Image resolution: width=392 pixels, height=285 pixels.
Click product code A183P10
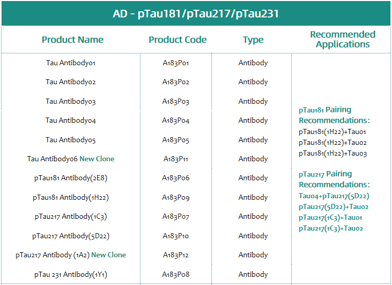pyautogui.click(x=175, y=236)
